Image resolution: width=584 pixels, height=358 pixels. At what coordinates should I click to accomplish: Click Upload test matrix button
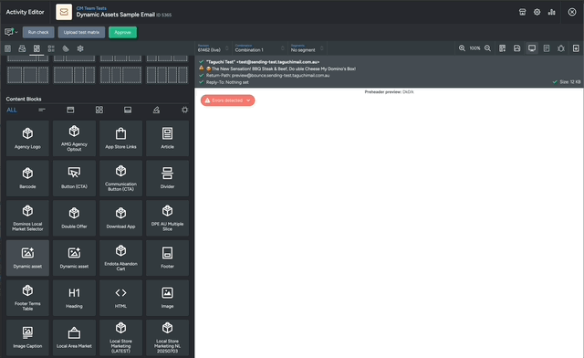click(x=81, y=33)
